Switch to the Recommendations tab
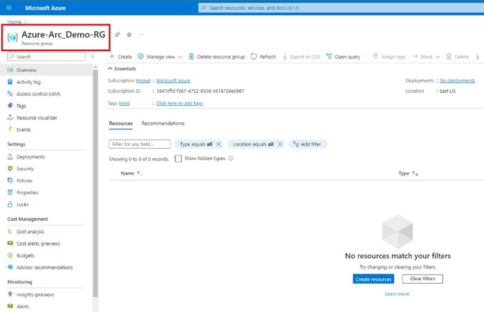Screen dimensions: 484x312 point(162,123)
